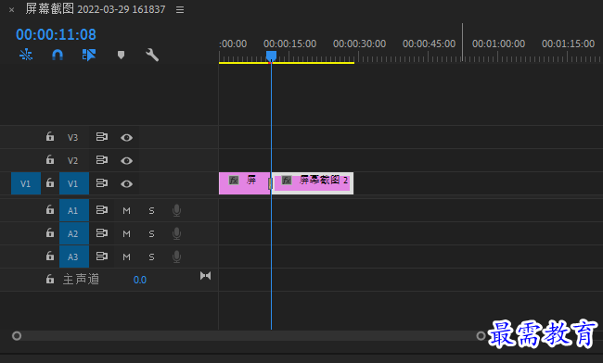603x363 pixels.
Task: Enable voice-over record on A2
Action: (x=176, y=233)
